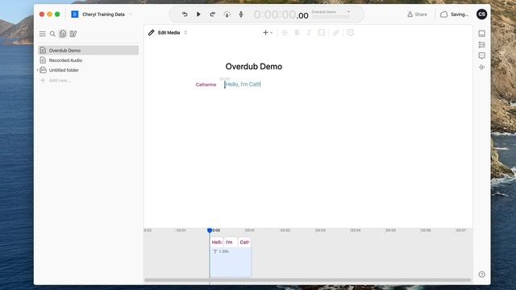Open search in the sidebar
This screenshot has height=290, width=516.
click(52, 34)
